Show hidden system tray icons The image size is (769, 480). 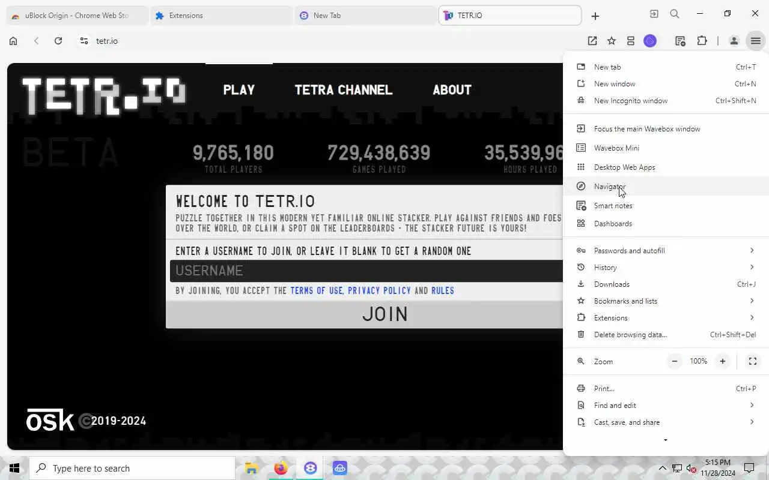click(x=663, y=468)
